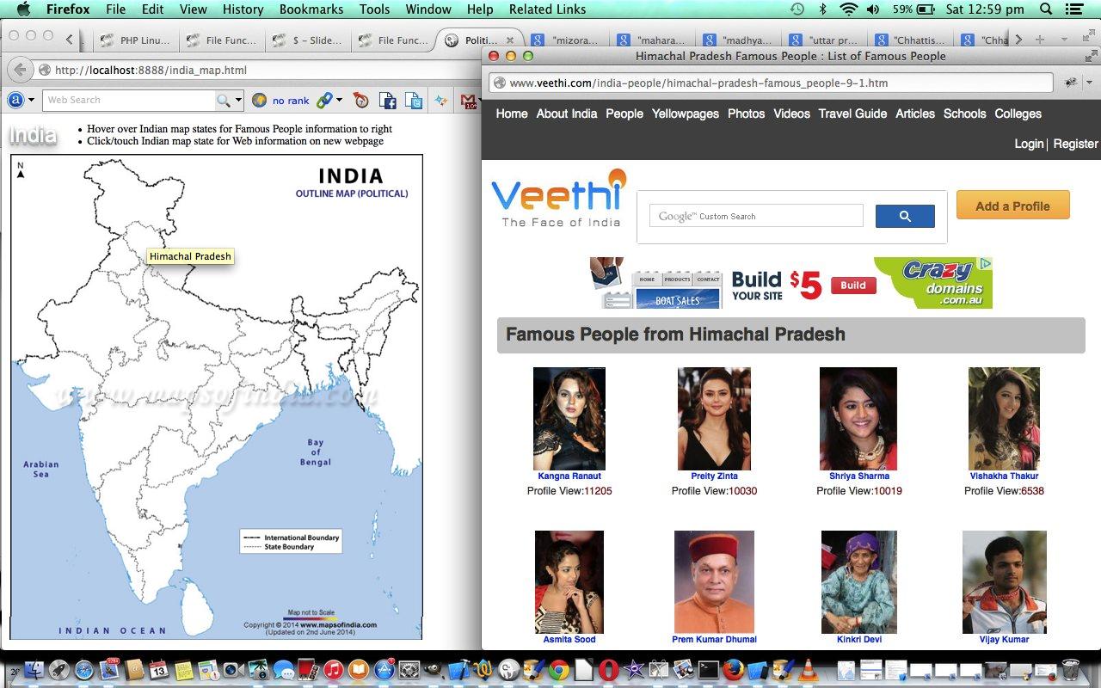The image size is (1101, 688).
Task: Open Veethi 'Travel Guide' nav link
Action: tap(852, 114)
